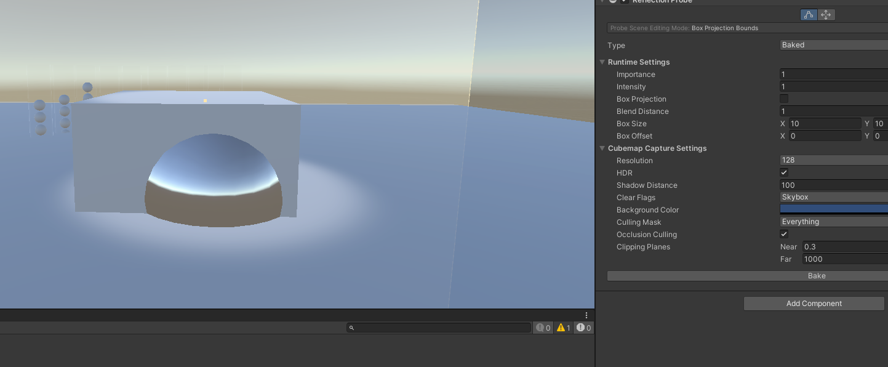Viewport: 888px width, 367px height.
Task: Click the Box Size property label
Action: pyautogui.click(x=631, y=124)
